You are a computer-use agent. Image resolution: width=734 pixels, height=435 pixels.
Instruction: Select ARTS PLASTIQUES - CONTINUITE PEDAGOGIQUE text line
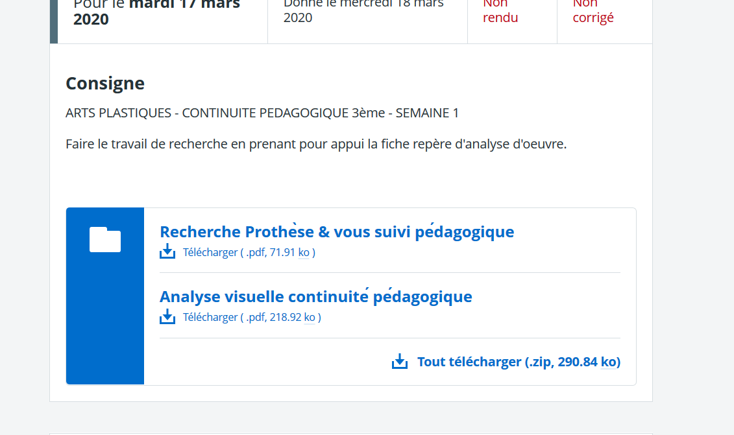(x=262, y=113)
